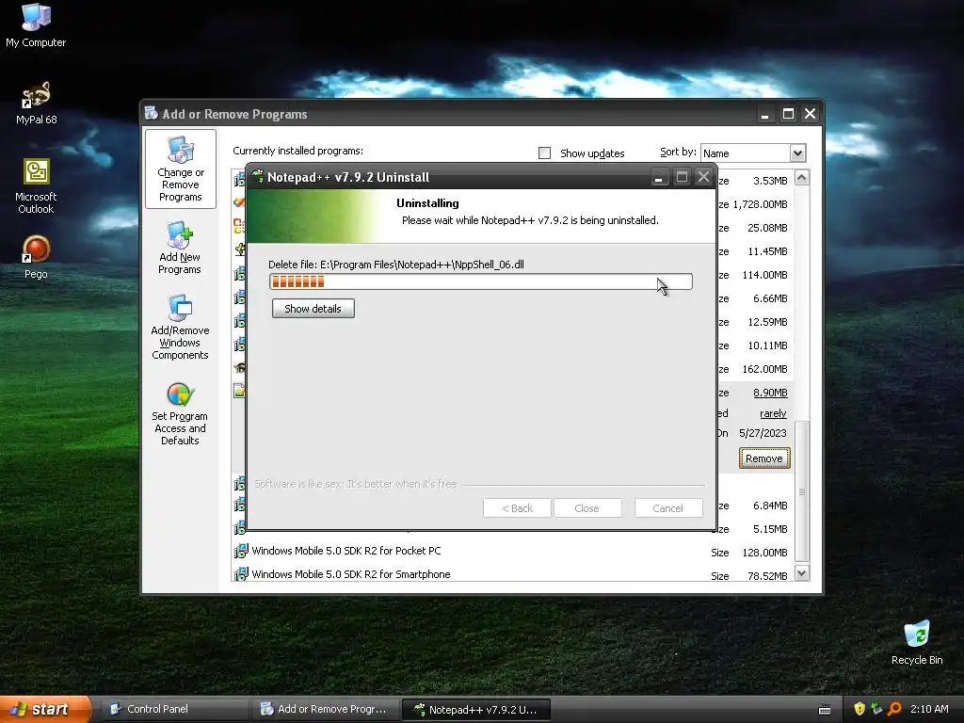
Task: Click the 8.90MB size link
Action: 770,393
